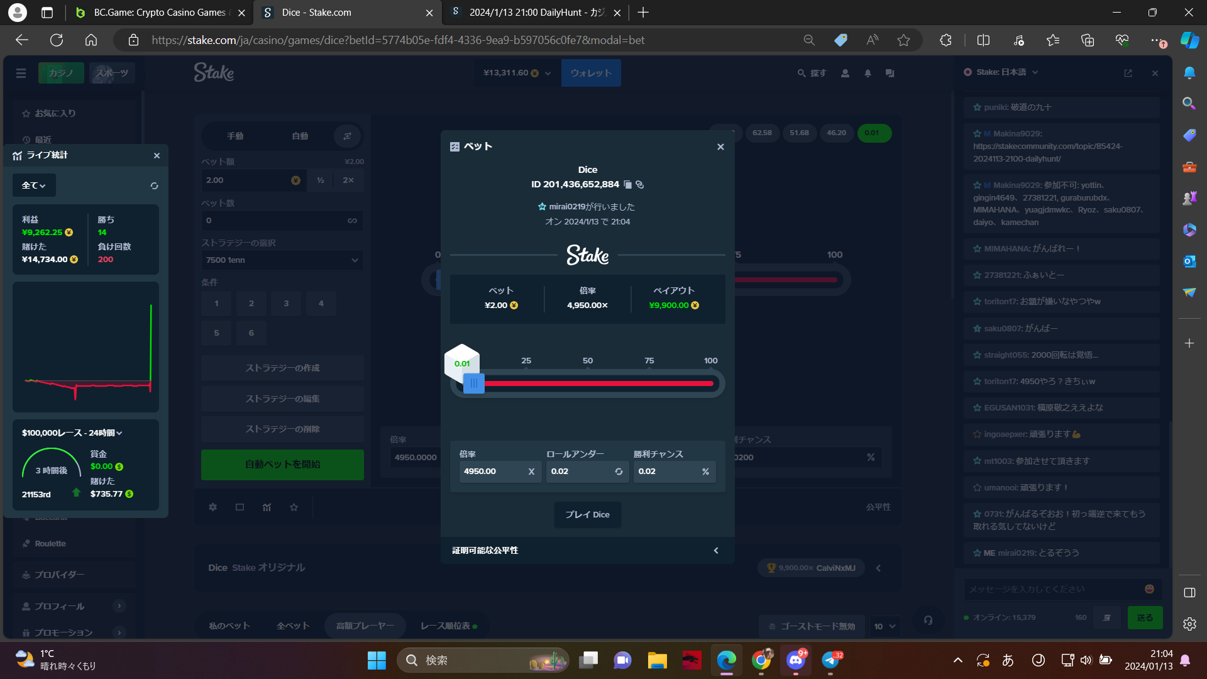Open the hamburger sidebar menu

21,73
